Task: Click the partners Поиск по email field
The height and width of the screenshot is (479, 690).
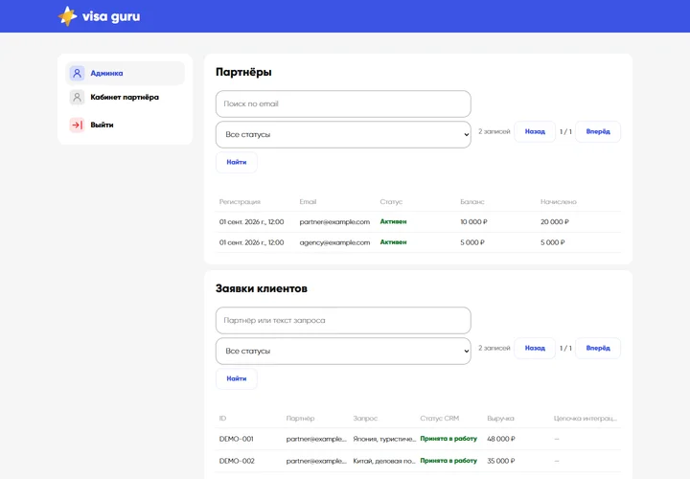Action: tap(343, 103)
